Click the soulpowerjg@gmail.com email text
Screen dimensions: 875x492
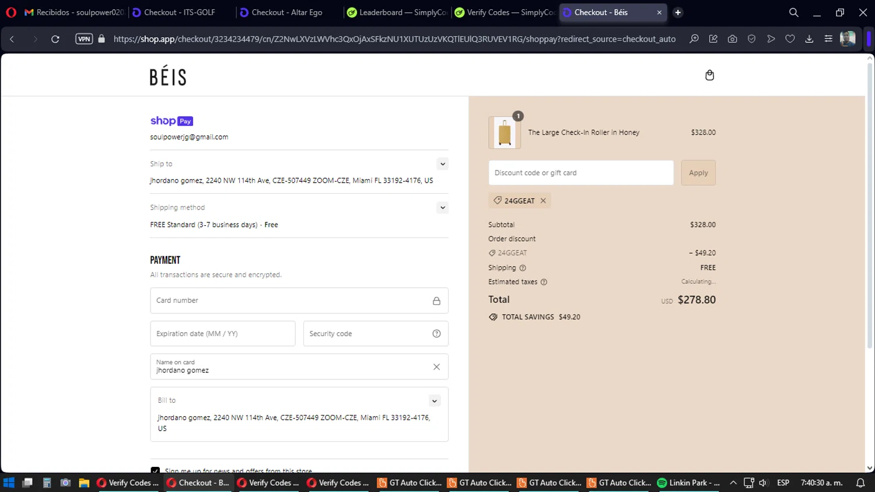point(189,137)
